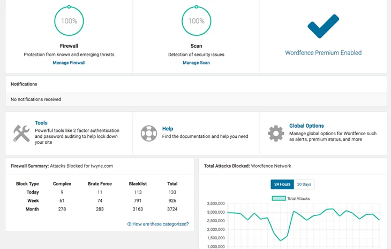Screen dimensions: 391x249
Task: Click the Block Type column header
Action: click(x=27, y=184)
